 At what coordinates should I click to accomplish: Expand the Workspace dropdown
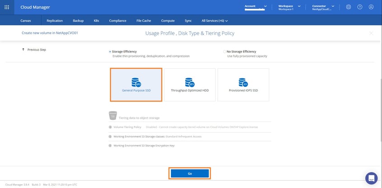[x=299, y=6]
